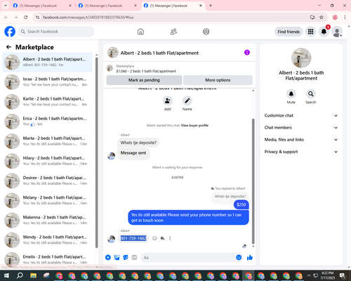Screen dimensions: 351x281
Task: Open Wendy conversation in list
Action: [47, 240]
